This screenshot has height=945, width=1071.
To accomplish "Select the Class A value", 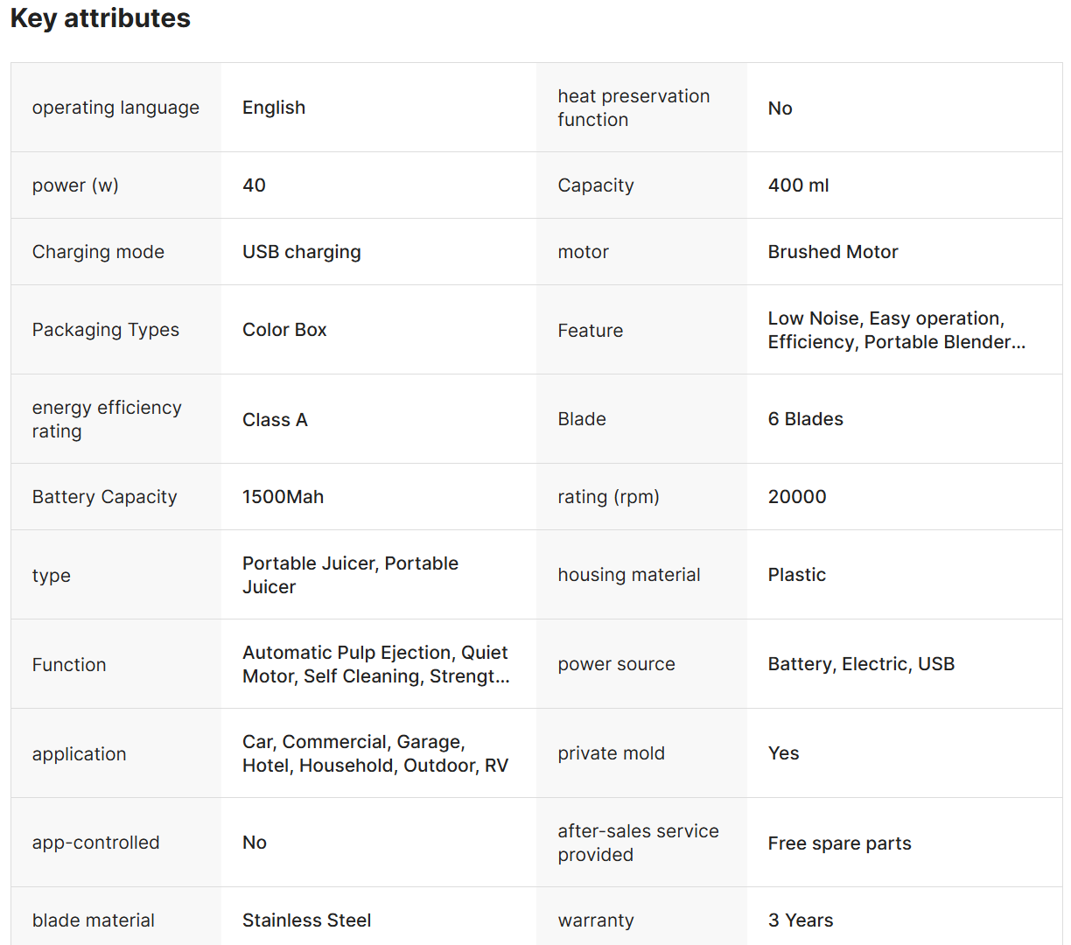I will pyautogui.click(x=275, y=420).
